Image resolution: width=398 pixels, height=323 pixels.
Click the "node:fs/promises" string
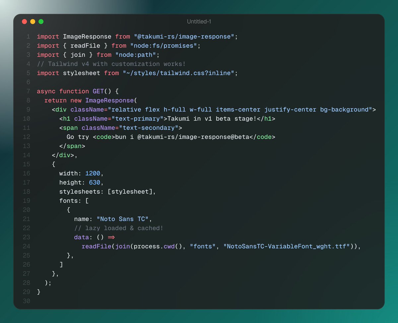click(x=163, y=45)
